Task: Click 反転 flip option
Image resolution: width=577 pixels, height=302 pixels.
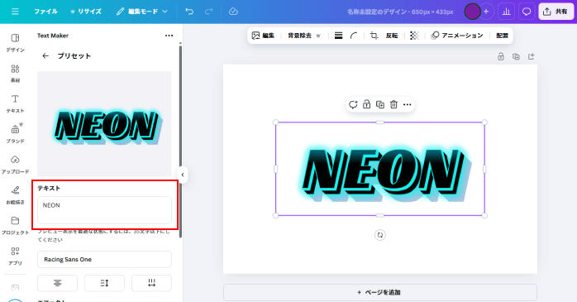Action: coord(392,36)
